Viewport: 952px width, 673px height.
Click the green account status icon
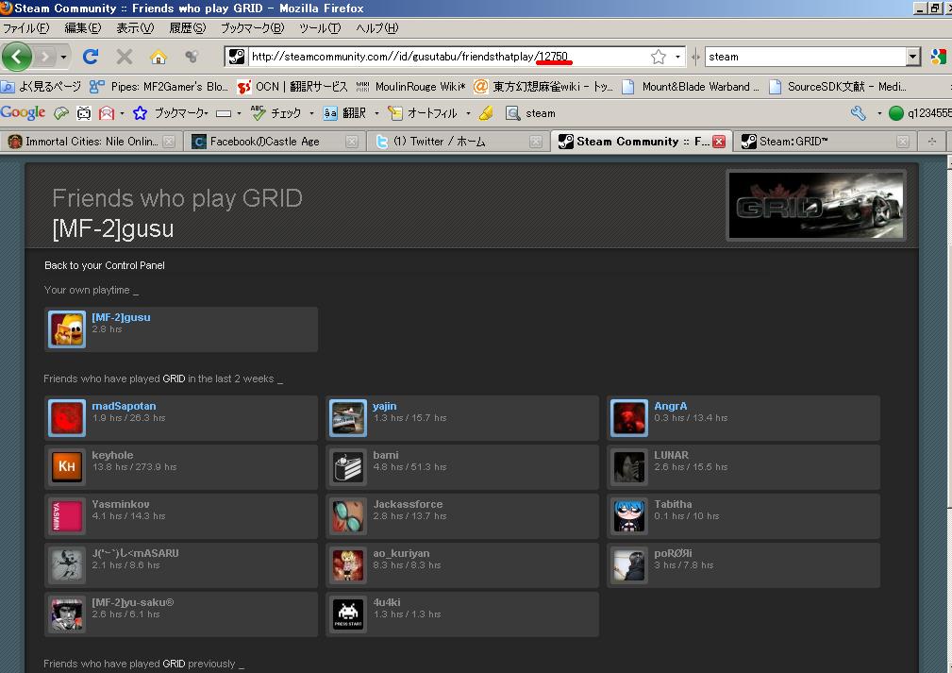(x=896, y=113)
